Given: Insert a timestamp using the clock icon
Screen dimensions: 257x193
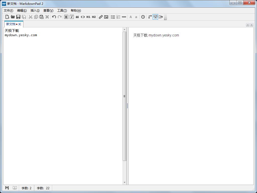Looking at the screenshot, I should 143,17.
